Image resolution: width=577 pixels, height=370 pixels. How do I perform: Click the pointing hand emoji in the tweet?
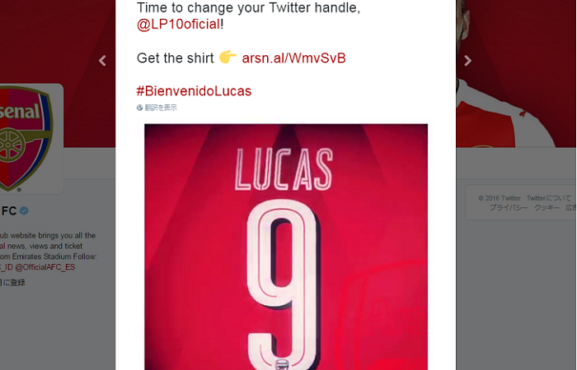(x=228, y=57)
